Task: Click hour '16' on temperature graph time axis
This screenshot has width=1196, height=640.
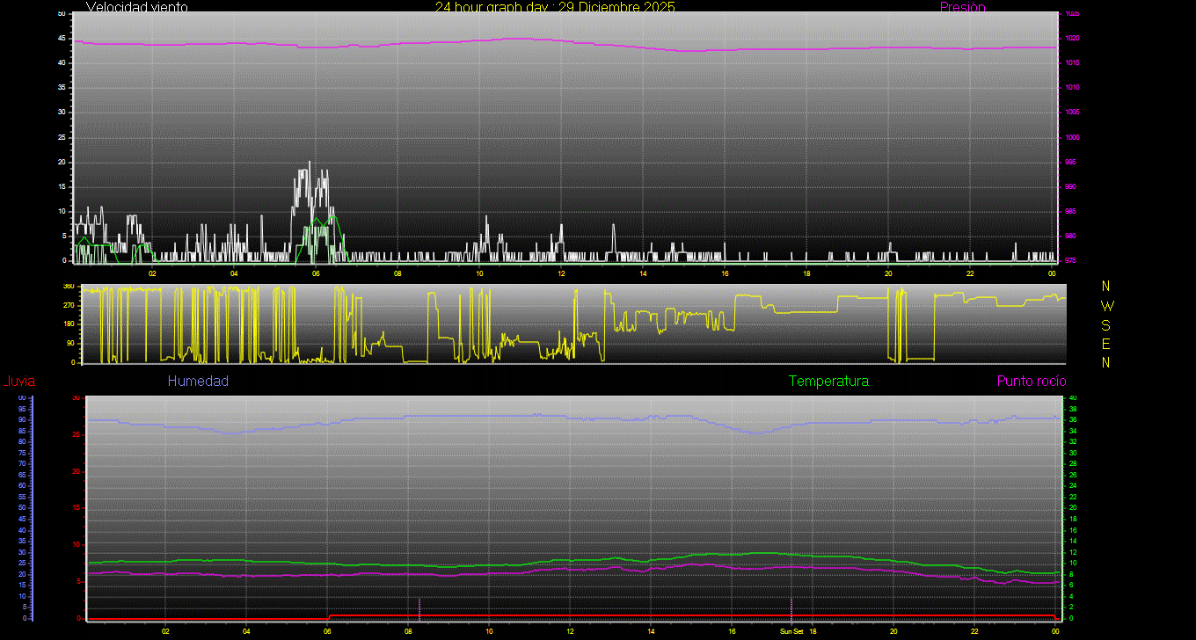Action: [732, 631]
